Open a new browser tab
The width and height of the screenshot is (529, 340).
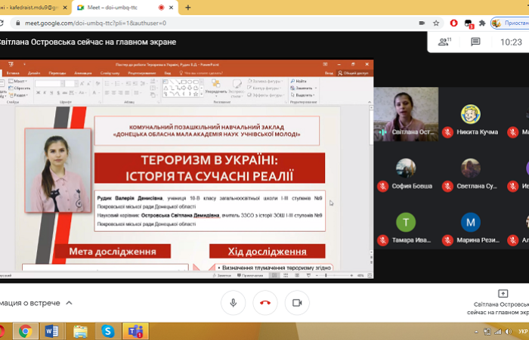188,7
